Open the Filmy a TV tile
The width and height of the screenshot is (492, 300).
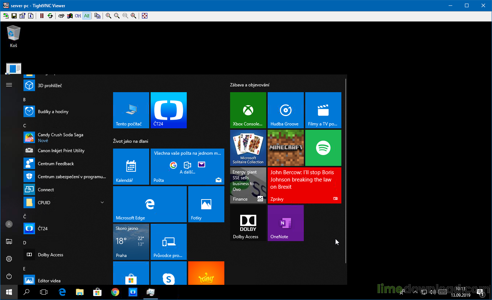pos(323,110)
